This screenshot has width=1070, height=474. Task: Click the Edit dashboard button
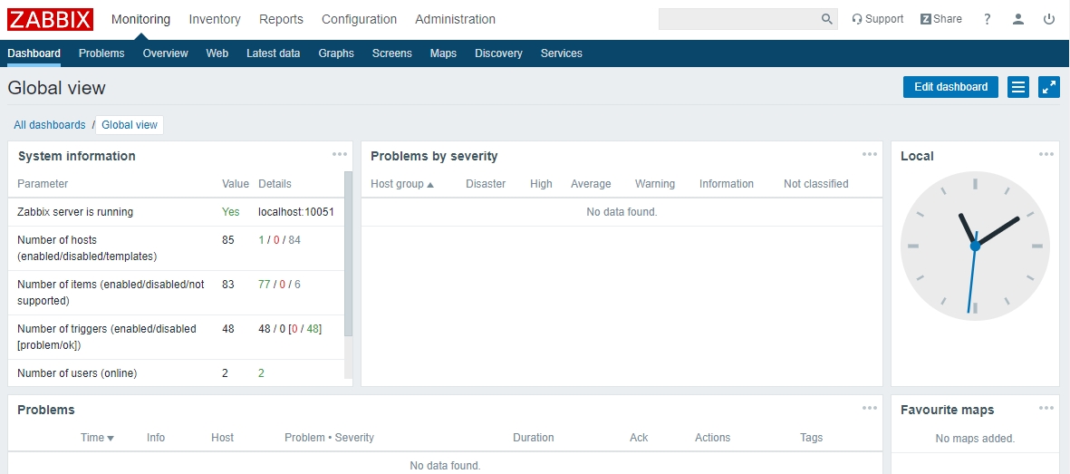pos(950,87)
